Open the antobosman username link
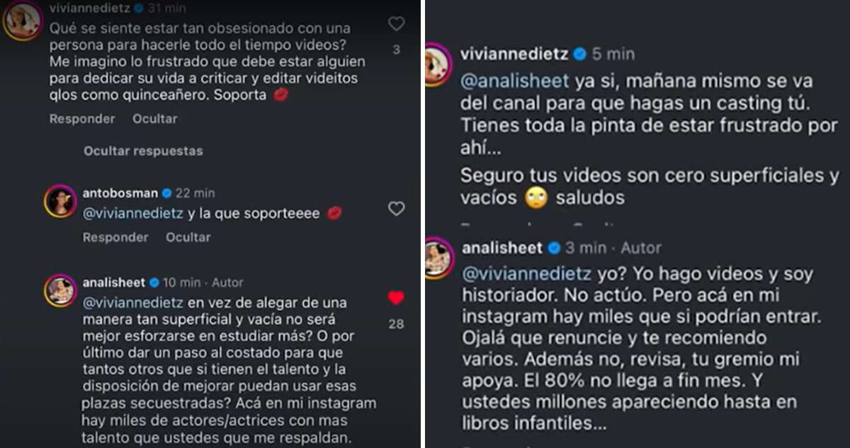 point(120,193)
